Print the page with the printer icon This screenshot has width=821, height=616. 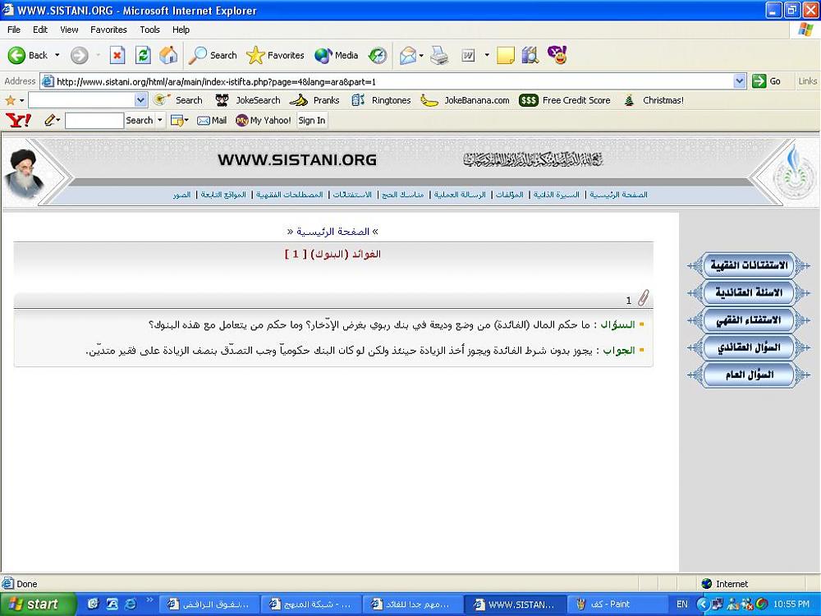(439, 55)
